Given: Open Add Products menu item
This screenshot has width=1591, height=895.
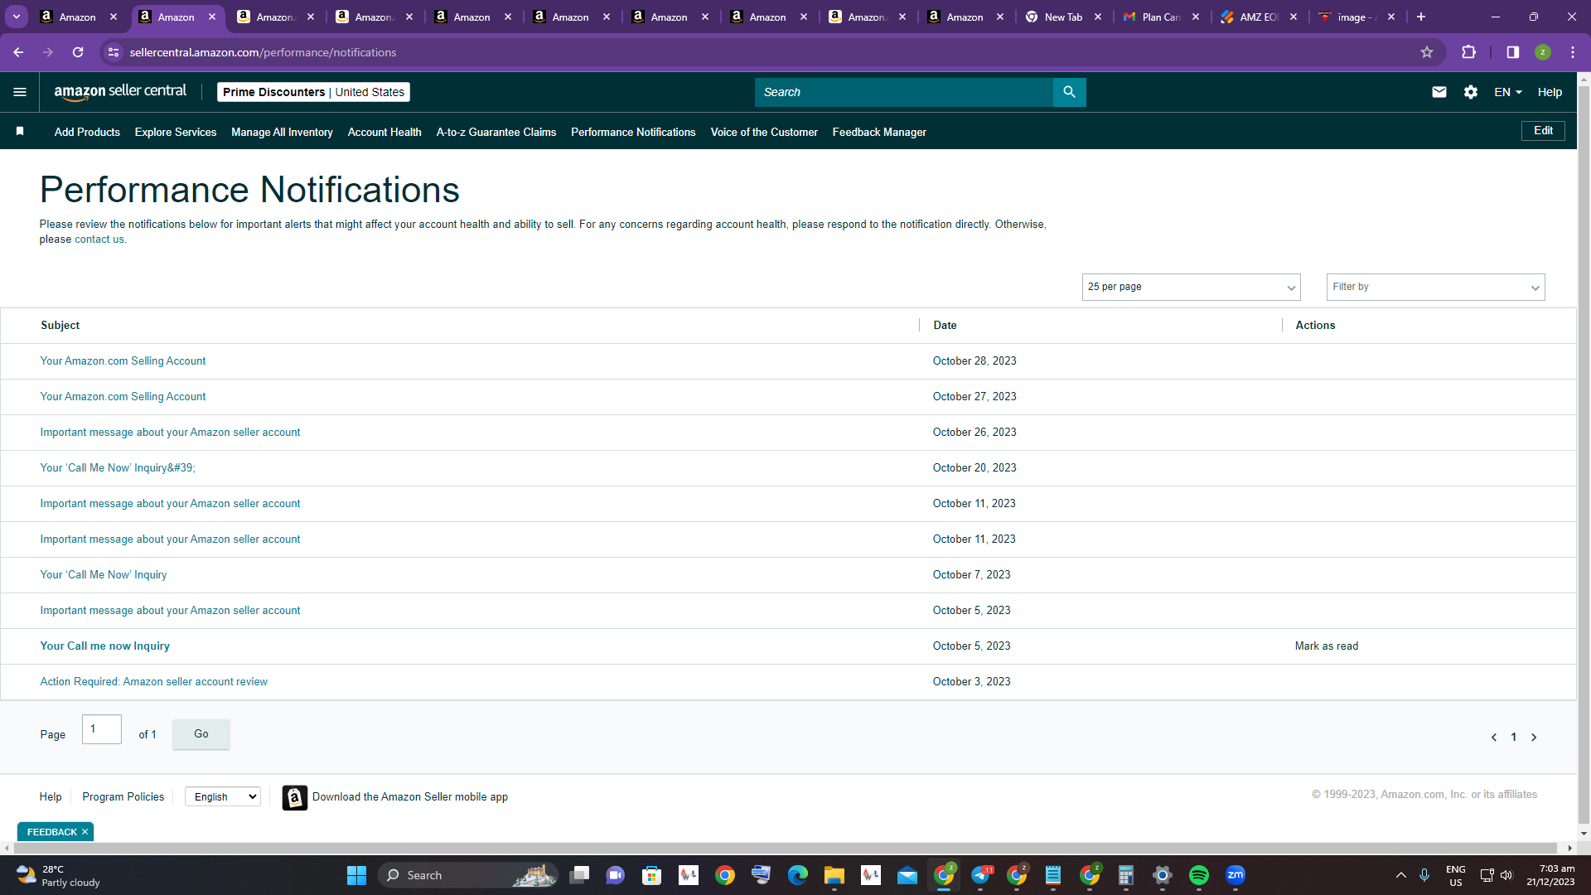Looking at the screenshot, I should tap(87, 133).
